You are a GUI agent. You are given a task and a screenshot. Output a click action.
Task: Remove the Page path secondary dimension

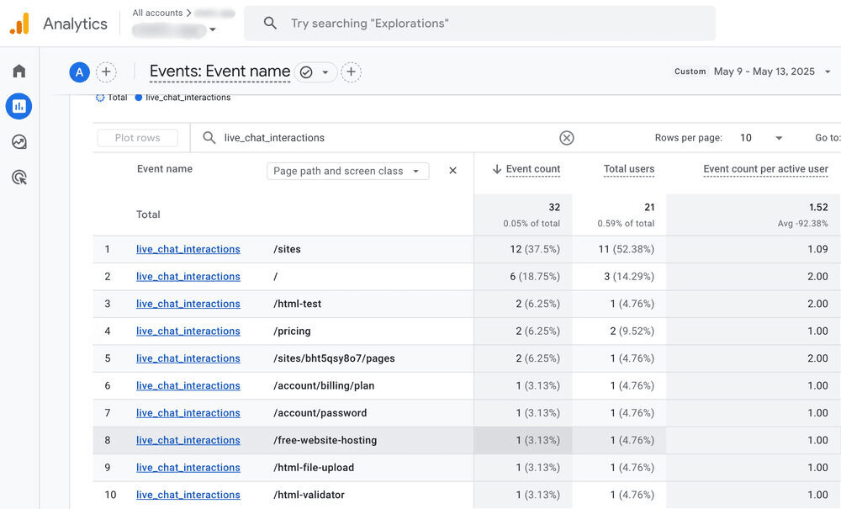452,171
